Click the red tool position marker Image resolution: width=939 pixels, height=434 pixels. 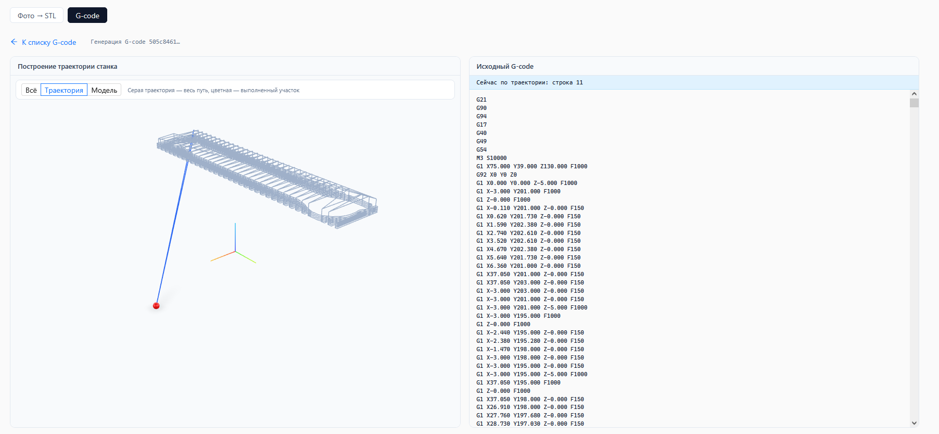156,306
